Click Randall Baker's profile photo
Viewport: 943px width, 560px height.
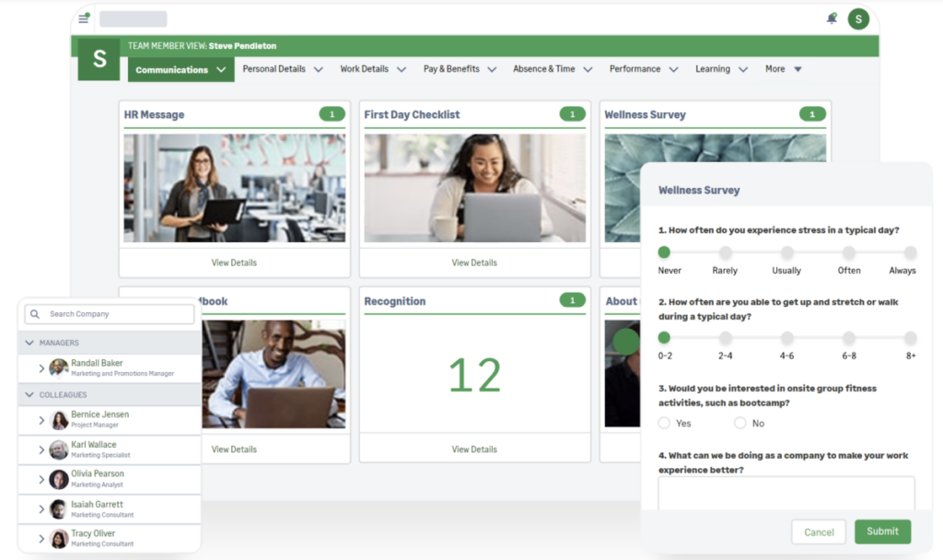click(58, 367)
